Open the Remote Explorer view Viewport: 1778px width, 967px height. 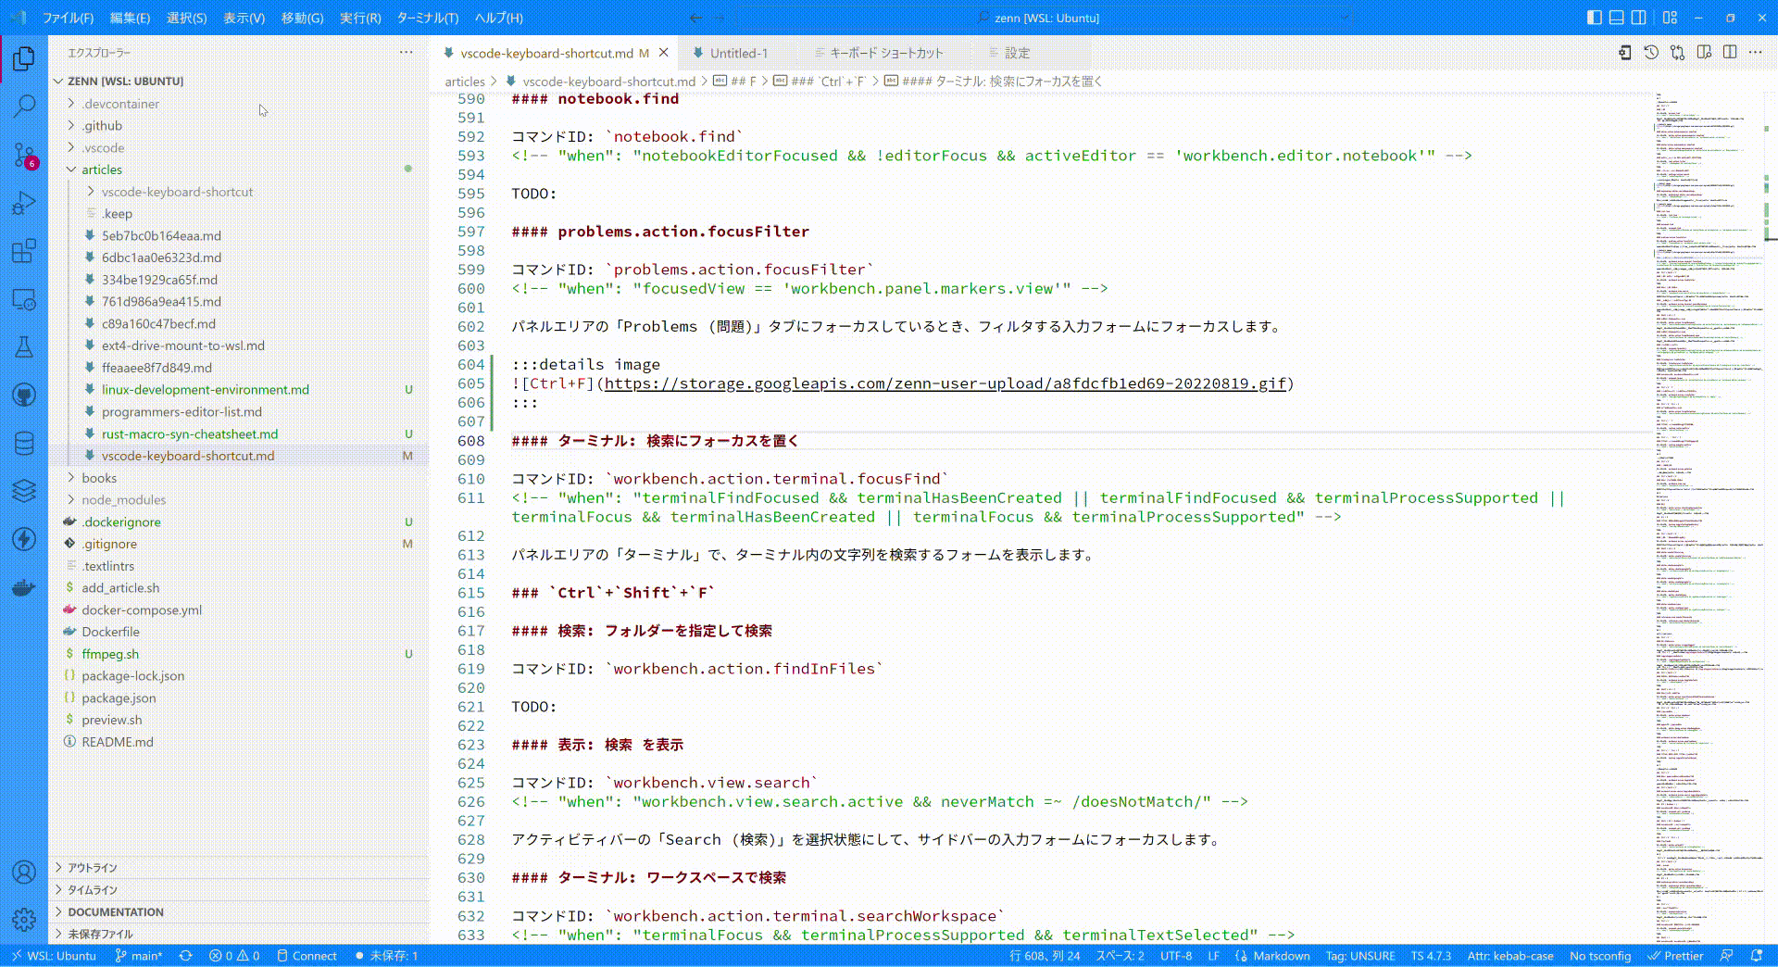click(24, 299)
